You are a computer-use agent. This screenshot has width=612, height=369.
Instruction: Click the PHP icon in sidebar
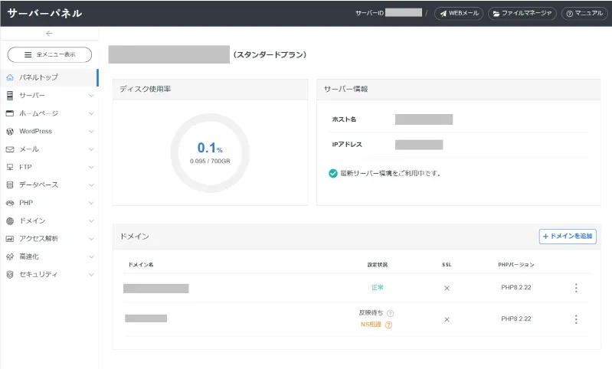pyautogui.click(x=10, y=203)
